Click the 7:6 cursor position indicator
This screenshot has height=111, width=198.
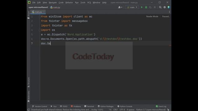point(110,110)
